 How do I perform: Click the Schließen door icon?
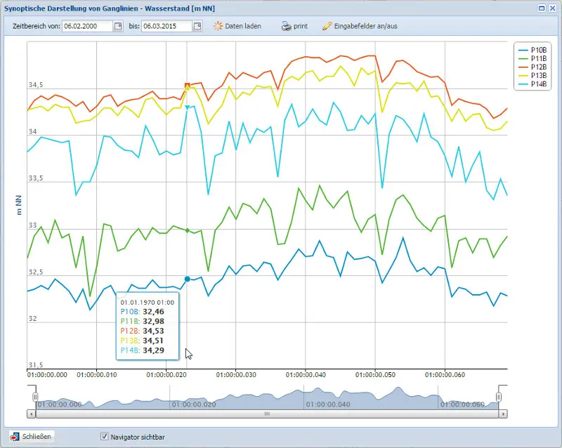pos(15,437)
